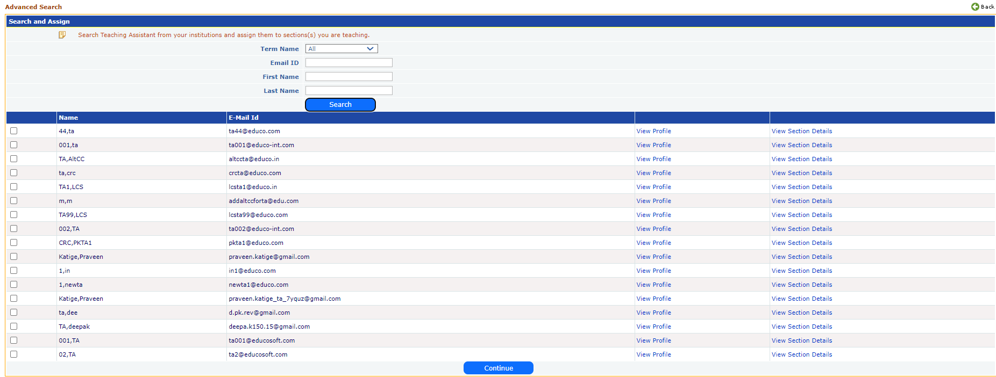Viewport: 996px width, 377px height.
Task: Open View Profile for lcsta1@educo.in
Action: (x=653, y=187)
